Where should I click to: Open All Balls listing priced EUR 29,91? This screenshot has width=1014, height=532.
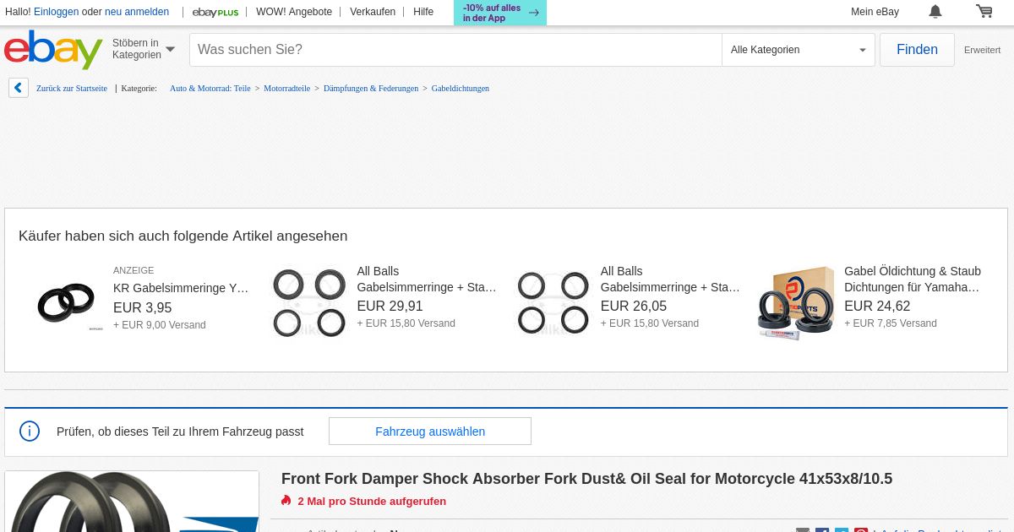point(427,280)
